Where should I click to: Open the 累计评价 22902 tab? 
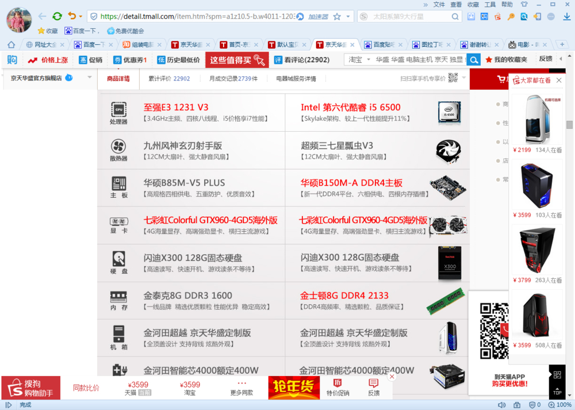coord(169,78)
